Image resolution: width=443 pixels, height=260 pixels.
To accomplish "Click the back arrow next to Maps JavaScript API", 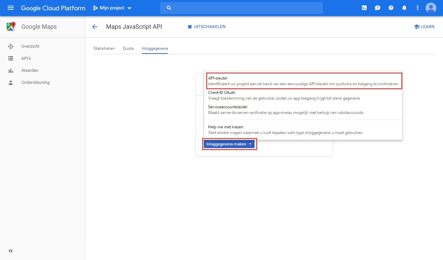I will coord(95,27).
